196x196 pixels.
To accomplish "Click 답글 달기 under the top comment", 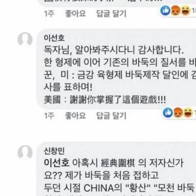I will (x=111, y=13).
